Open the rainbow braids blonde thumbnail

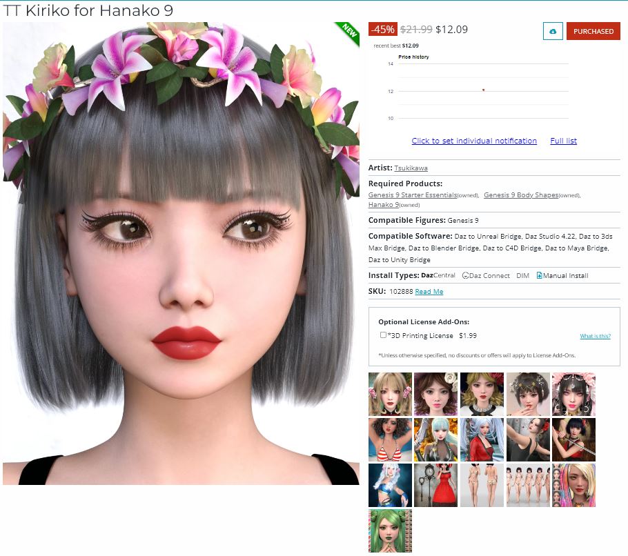coord(573,485)
